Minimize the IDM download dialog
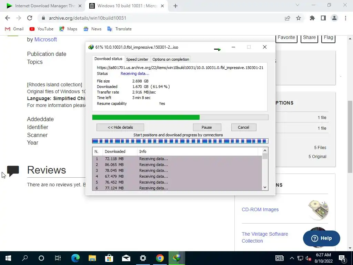The width and height of the screenshot is (353, 265). point(233,47)
